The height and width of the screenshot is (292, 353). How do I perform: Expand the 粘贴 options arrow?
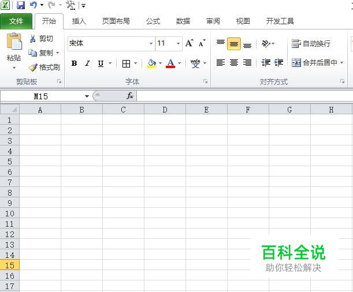coord(14,68)
